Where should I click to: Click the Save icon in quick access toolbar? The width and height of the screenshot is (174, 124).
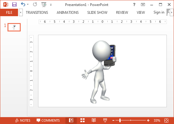(14, 4)
